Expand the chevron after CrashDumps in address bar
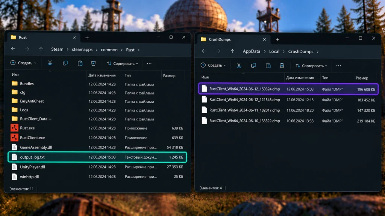This screenshot has width=385, height=216. [x=318, y=52]
